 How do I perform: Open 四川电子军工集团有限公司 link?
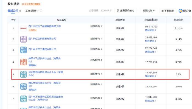pyautogui.click(x=42, y=49)
